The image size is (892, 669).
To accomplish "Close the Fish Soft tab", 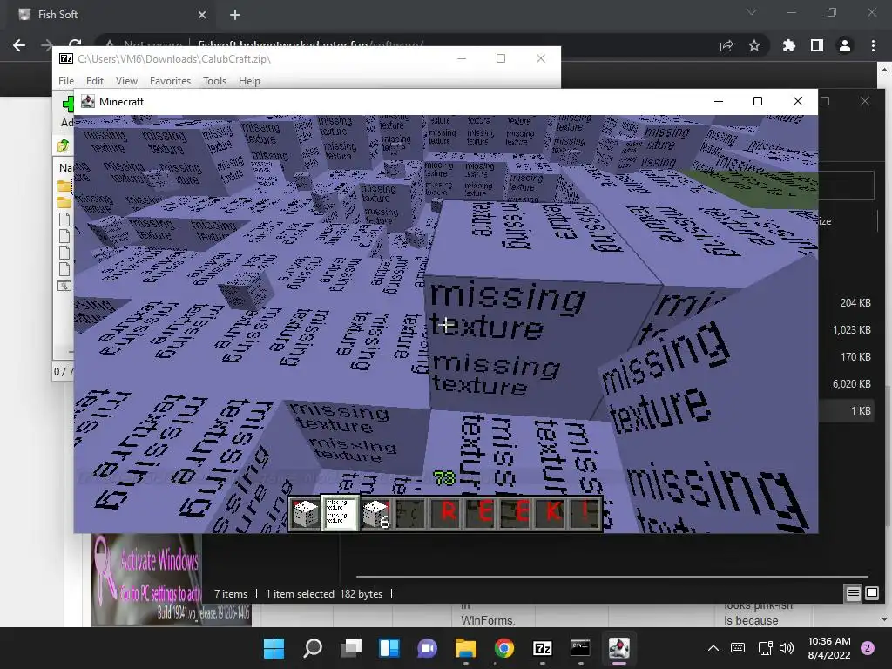I will 202,15.
